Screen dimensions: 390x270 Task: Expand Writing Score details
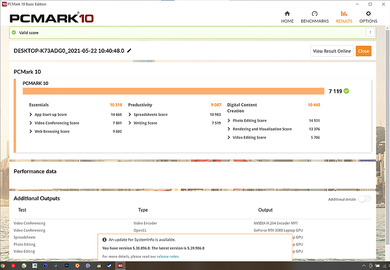[129, 123]
